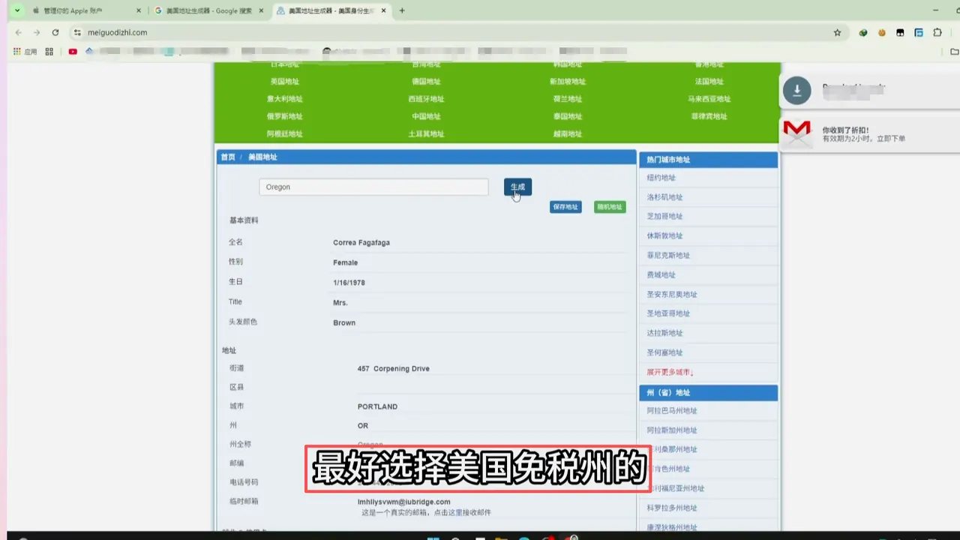Open the 荷兰地址 link
Image resolution: width=960 pixels, height=540 pixels.
tap(568, 99)
